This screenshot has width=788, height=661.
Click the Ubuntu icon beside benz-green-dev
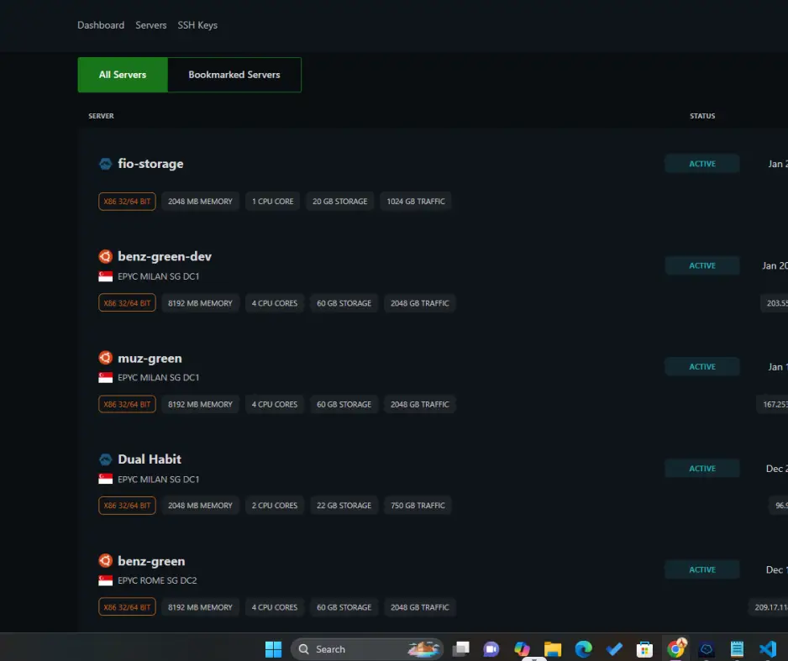coord(105,257)
